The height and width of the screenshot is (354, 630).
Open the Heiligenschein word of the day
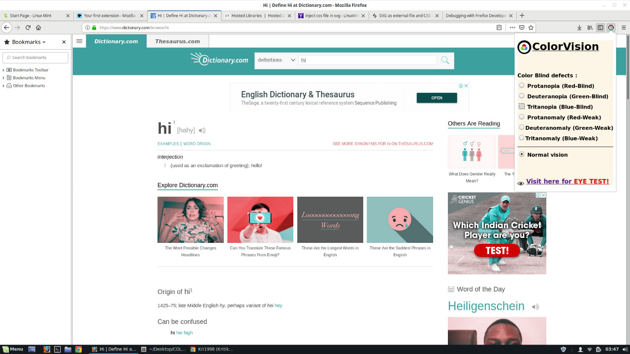[x=486, y=306]
